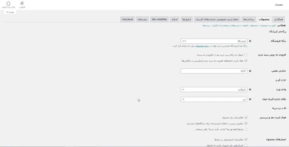Show help tooltip for جانمایی عکس
This screenshot has height=147, width=289.
250,71
